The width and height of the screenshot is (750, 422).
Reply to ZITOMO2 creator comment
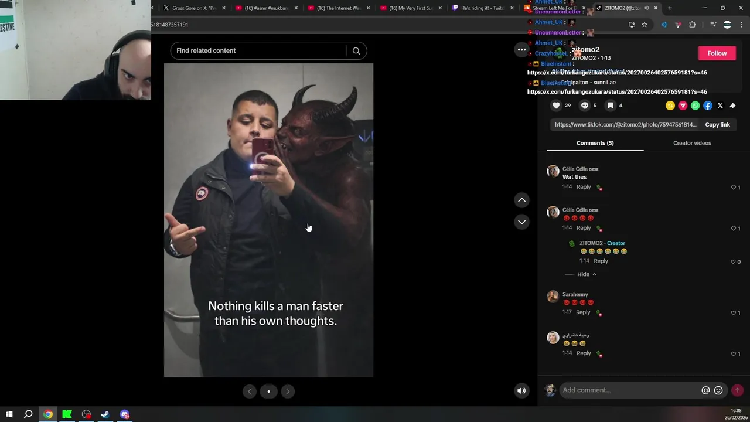point(601,261)
